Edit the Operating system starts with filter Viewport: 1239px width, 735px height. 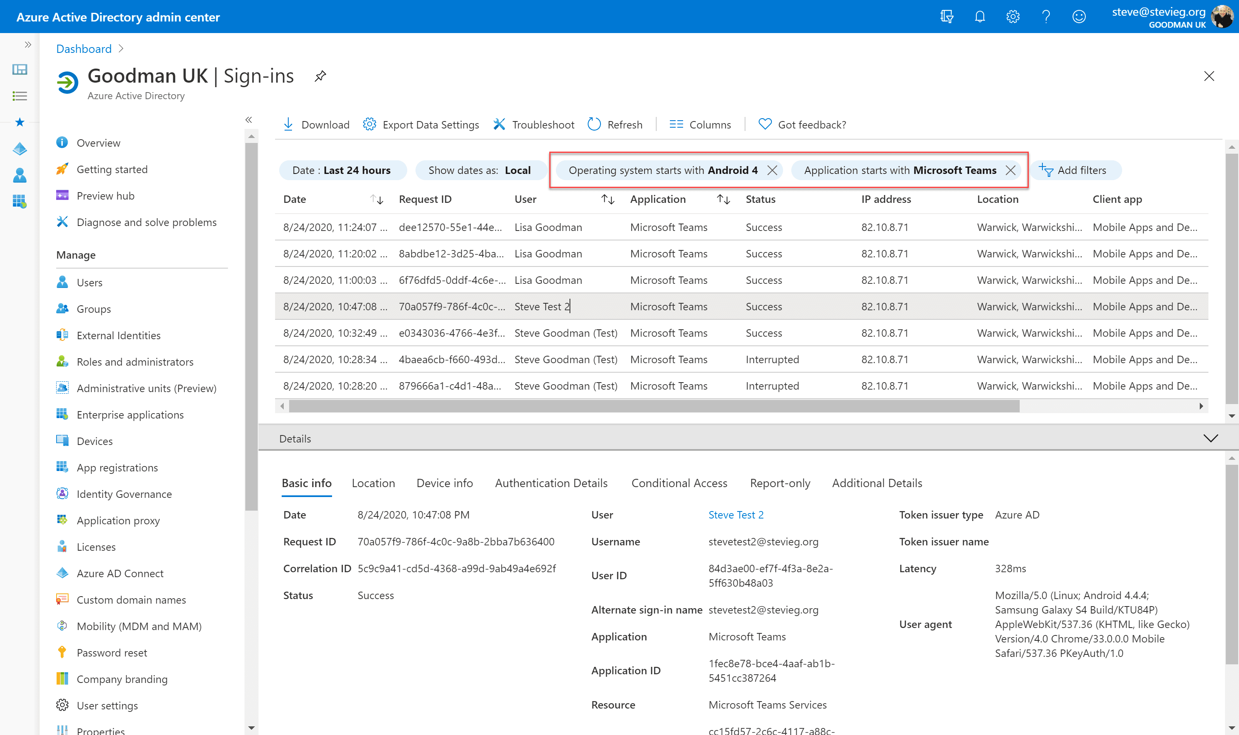pyautogui.click(x=663, y=170)
